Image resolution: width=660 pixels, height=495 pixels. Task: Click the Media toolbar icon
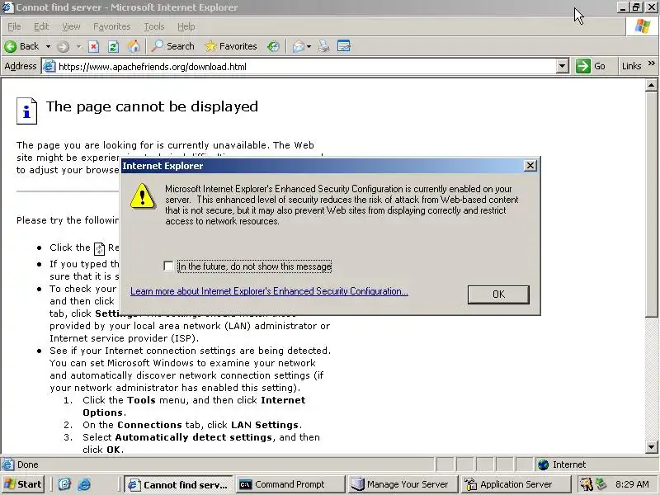[273, 46]
